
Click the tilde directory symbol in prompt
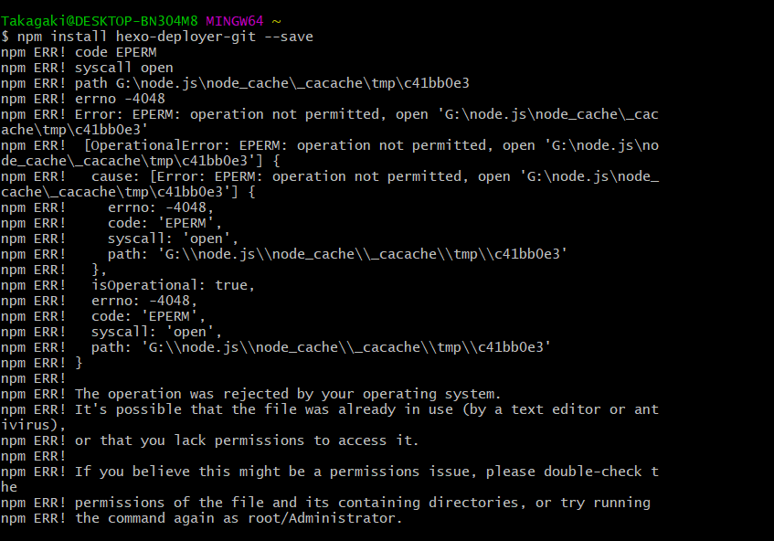click(276, 21)
